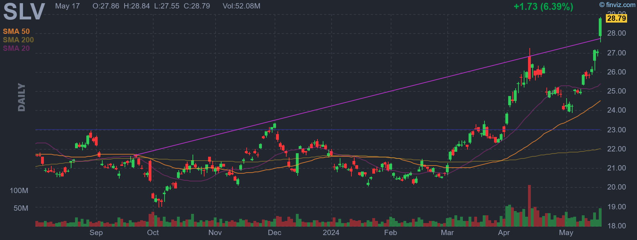Click the tallest red volume bar in April

point(529,205)
